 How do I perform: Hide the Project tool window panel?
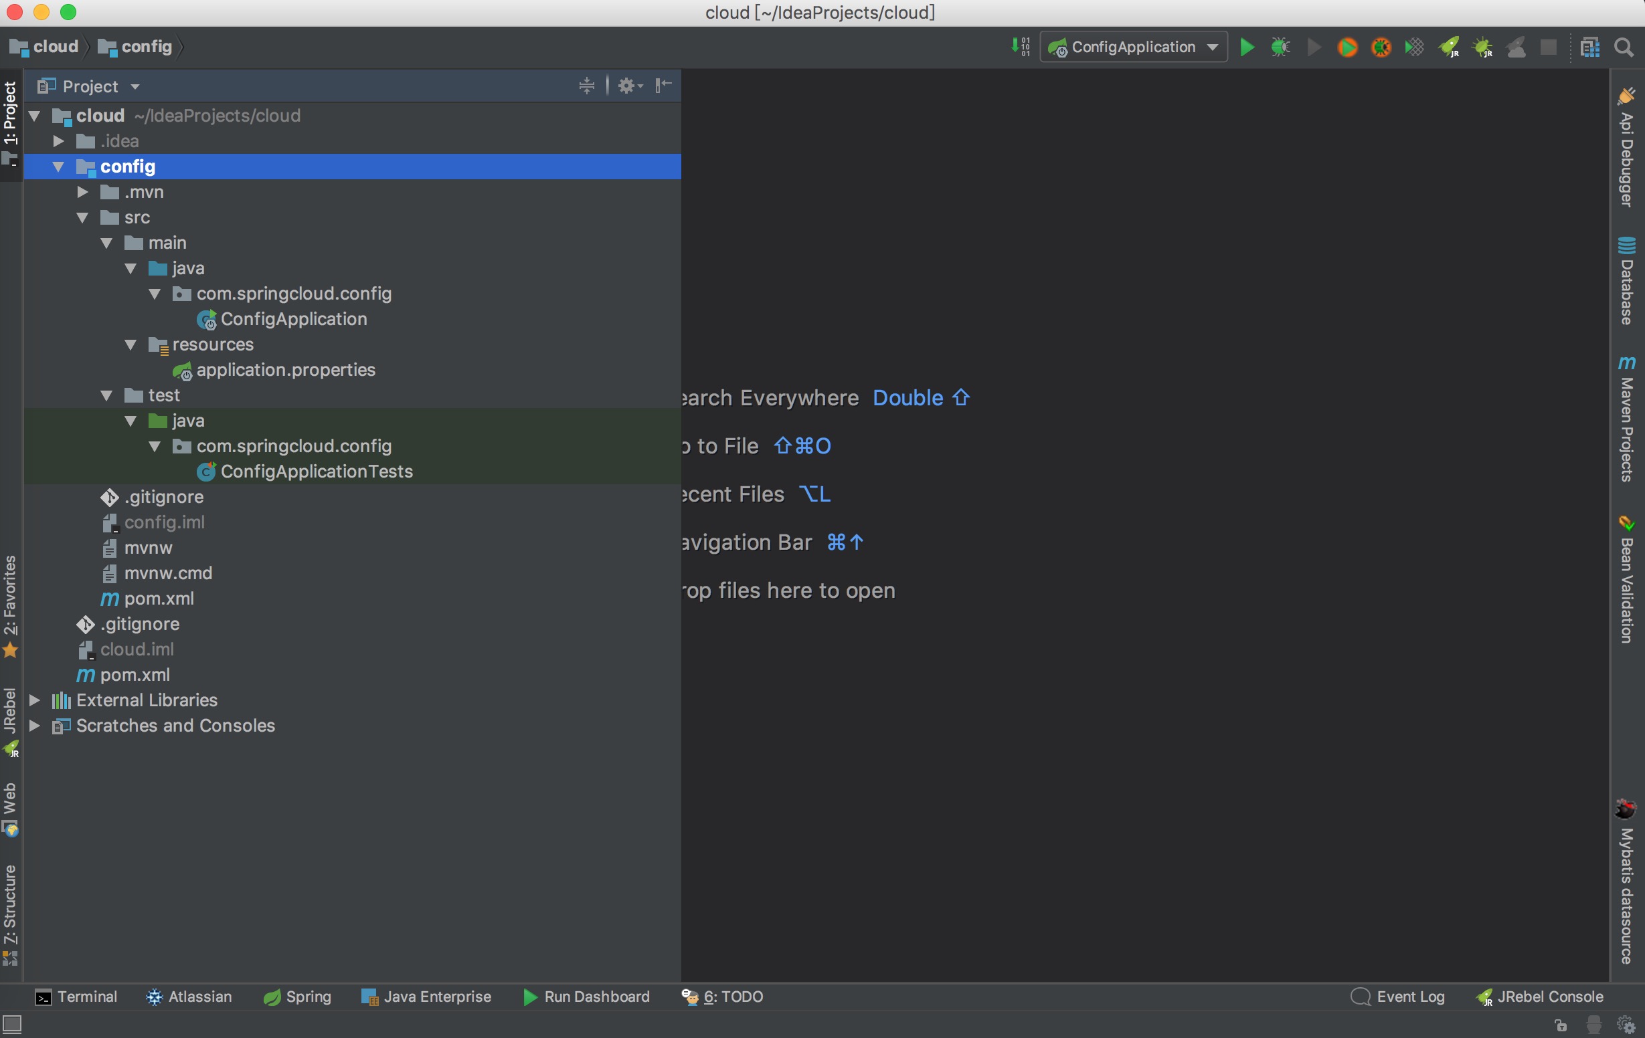tap(663, 86)
